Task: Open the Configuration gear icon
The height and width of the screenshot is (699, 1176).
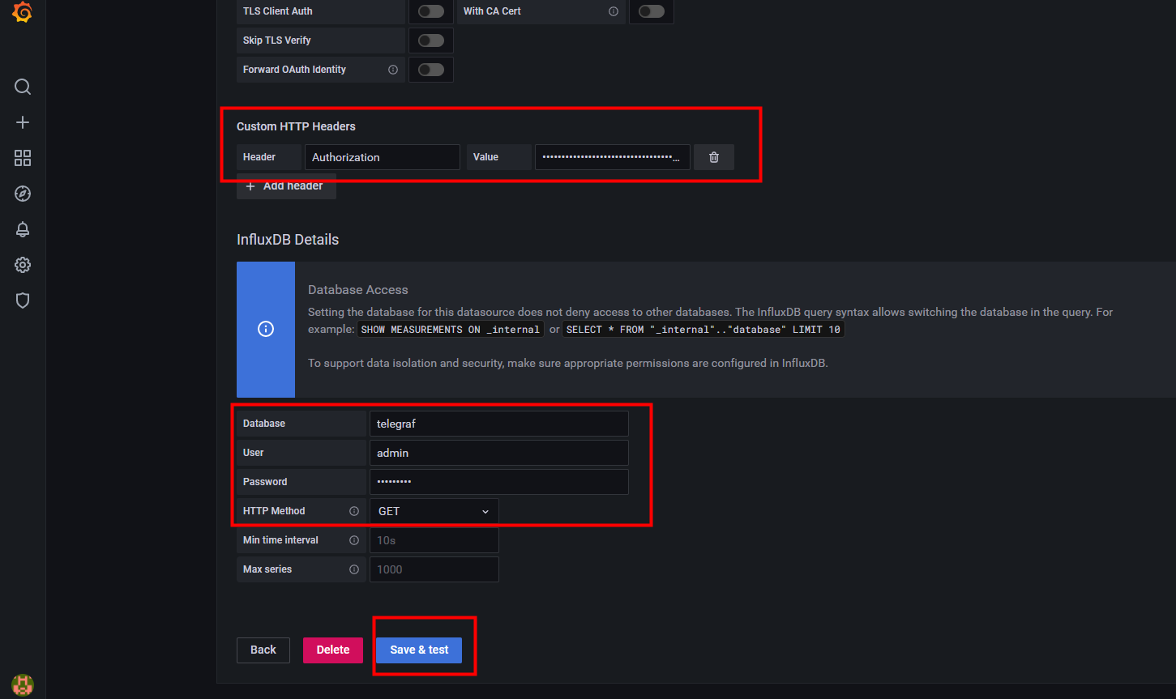Action: coord(23,265)
